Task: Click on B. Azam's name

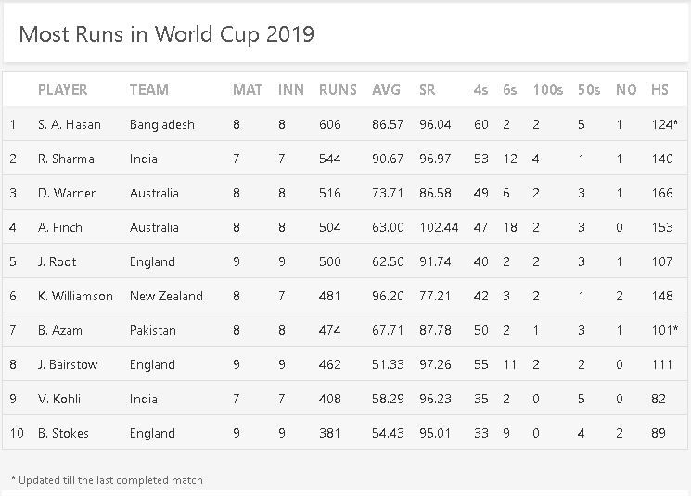Action: click(x=60, y=330)
